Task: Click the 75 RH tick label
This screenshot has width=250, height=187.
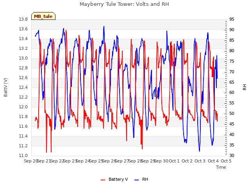Action: tap(232, 61)
